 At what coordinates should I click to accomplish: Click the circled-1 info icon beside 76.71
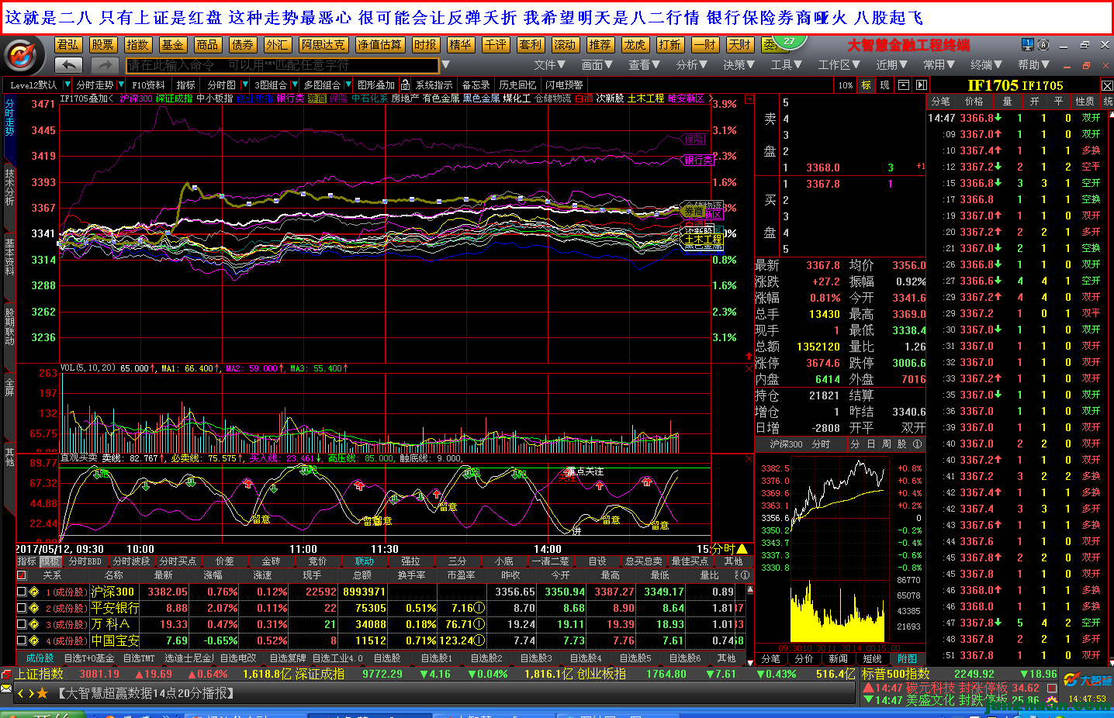coord(480,624)
